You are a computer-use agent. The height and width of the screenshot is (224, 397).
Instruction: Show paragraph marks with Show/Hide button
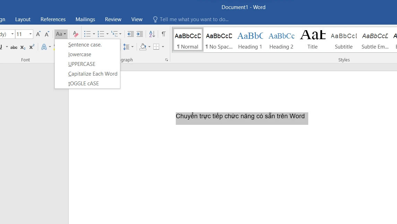pyautogui.click(x=163, y=34)
